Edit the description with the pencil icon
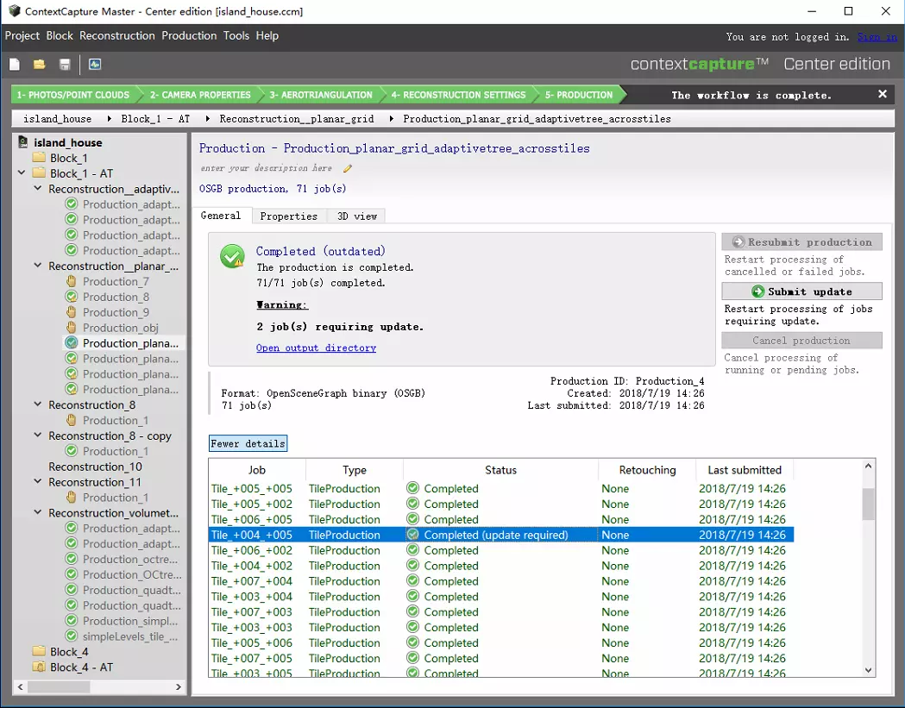The image size is (905, 708). coord(348,168)
